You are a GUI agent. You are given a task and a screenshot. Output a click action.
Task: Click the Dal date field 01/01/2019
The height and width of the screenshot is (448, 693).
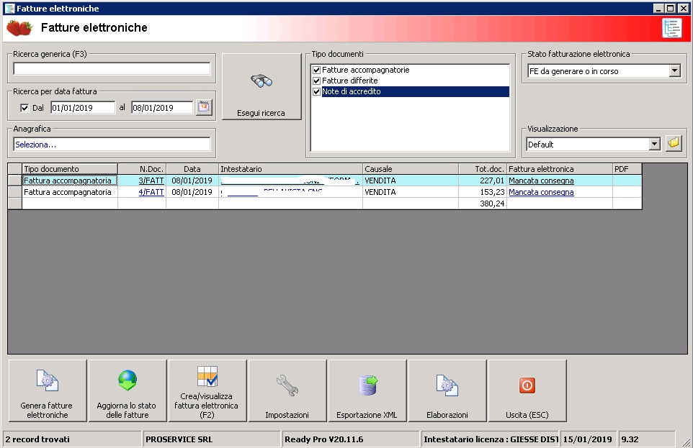[x=83, y=108]
